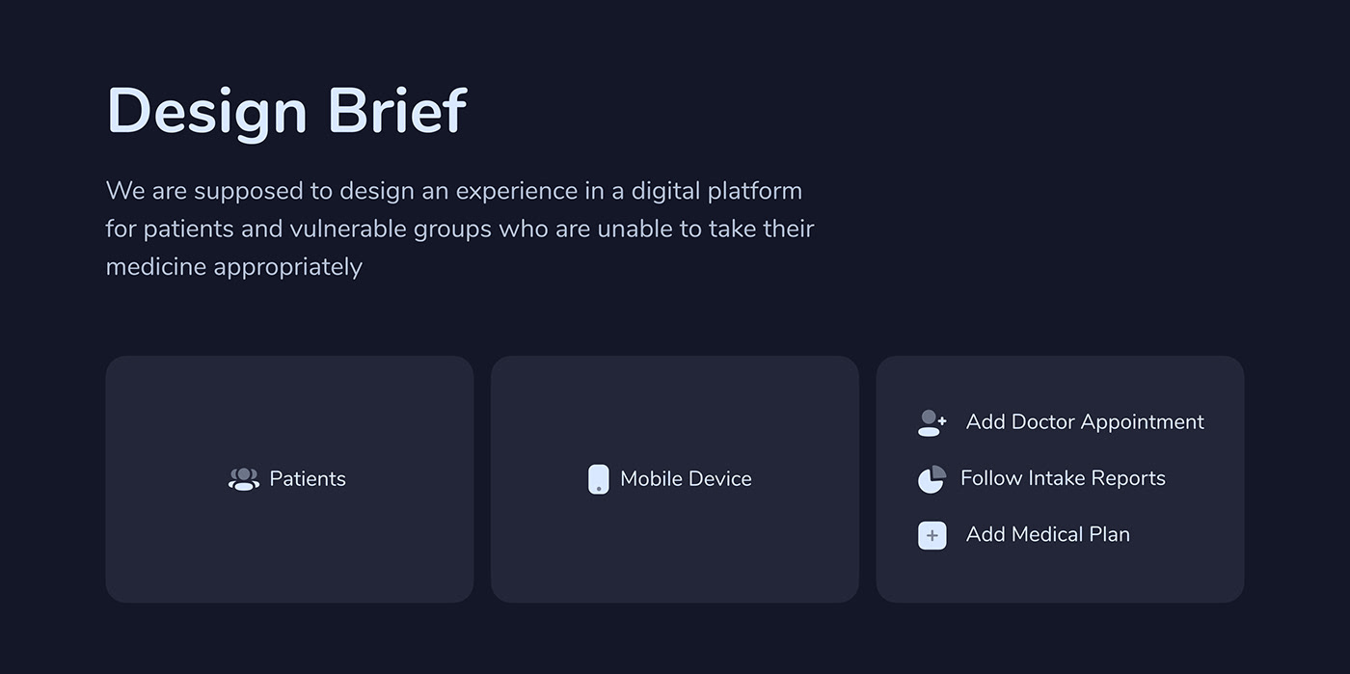
Task: Click the pie chart Intake Reports icon
Action: pyautogui.click(x=931, y=479)
